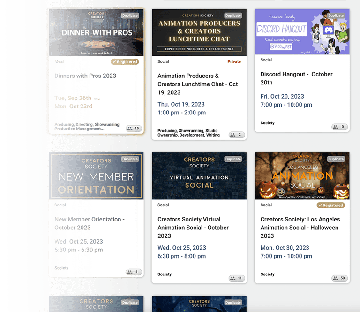View attendees badge on New Member Orientation
The image size is (360, 312).
point(134,272)
